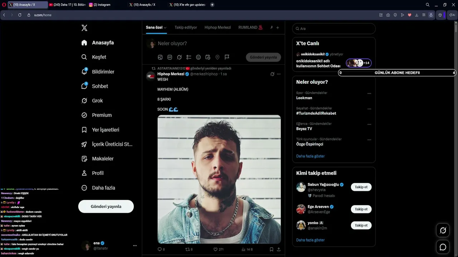Open Keşfet from the sidebar
This screenshot has width=458, height=257.
pos(94,57)
